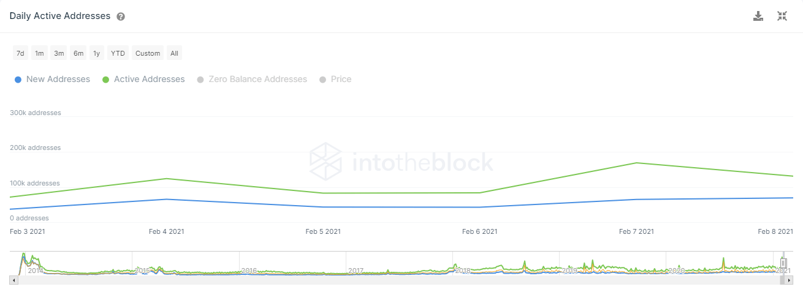Download the chart via download icon

pos(758,17)
